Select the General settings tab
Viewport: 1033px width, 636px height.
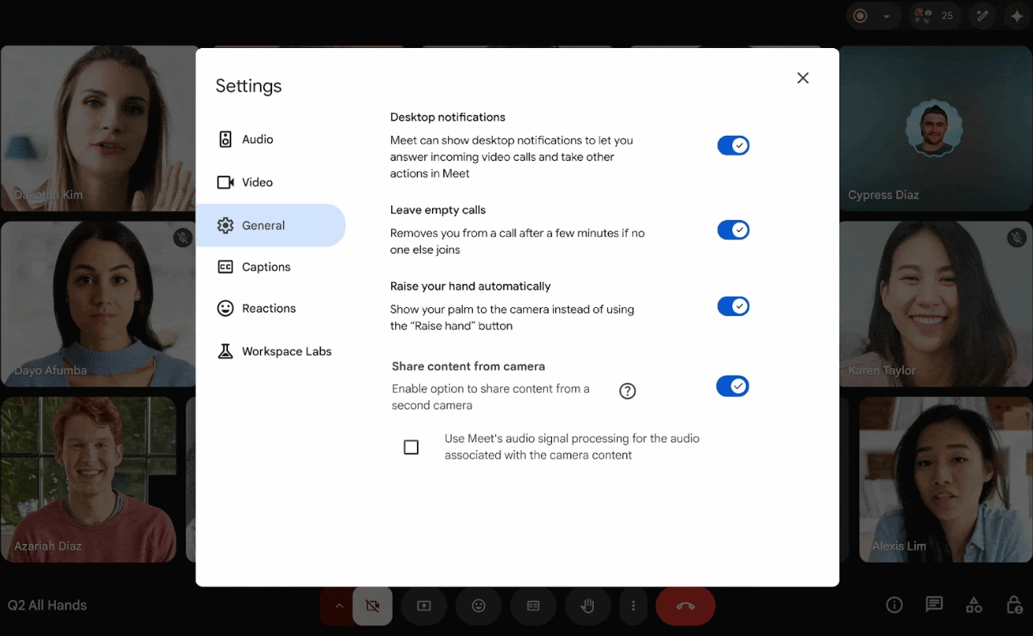pyautogui.click(x=270, y=226)
